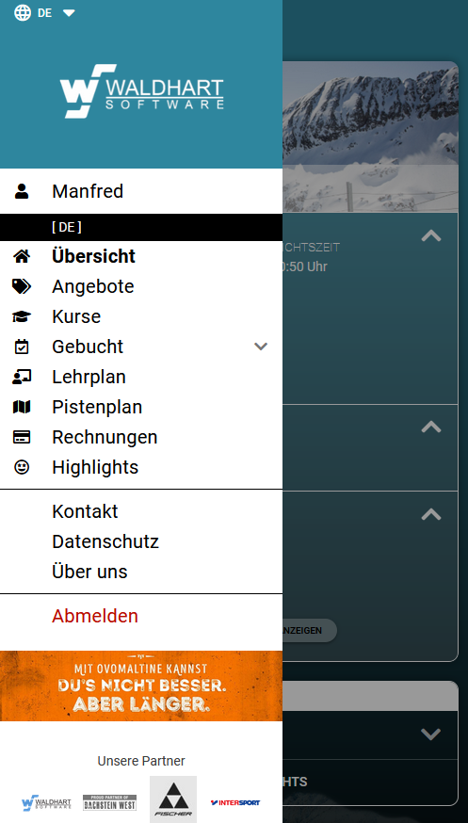This screenshot has height=823, width=468.
Task: Click the Fischer partner logo
Action: point(173,799)
